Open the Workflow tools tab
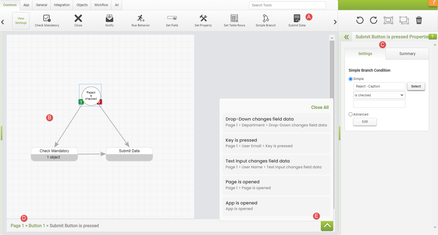Image resolution: width=438 pixels, height=235 pixels. (101, 5)
